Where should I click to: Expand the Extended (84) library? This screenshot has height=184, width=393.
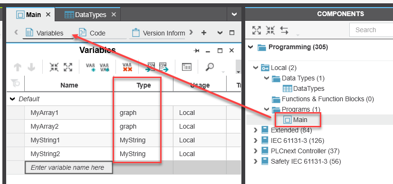[255, 130]
